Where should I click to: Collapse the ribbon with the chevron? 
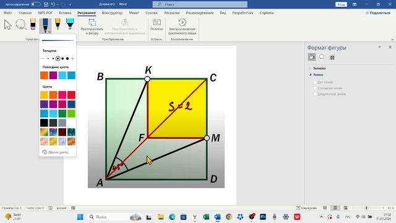(x=392, y=40)
